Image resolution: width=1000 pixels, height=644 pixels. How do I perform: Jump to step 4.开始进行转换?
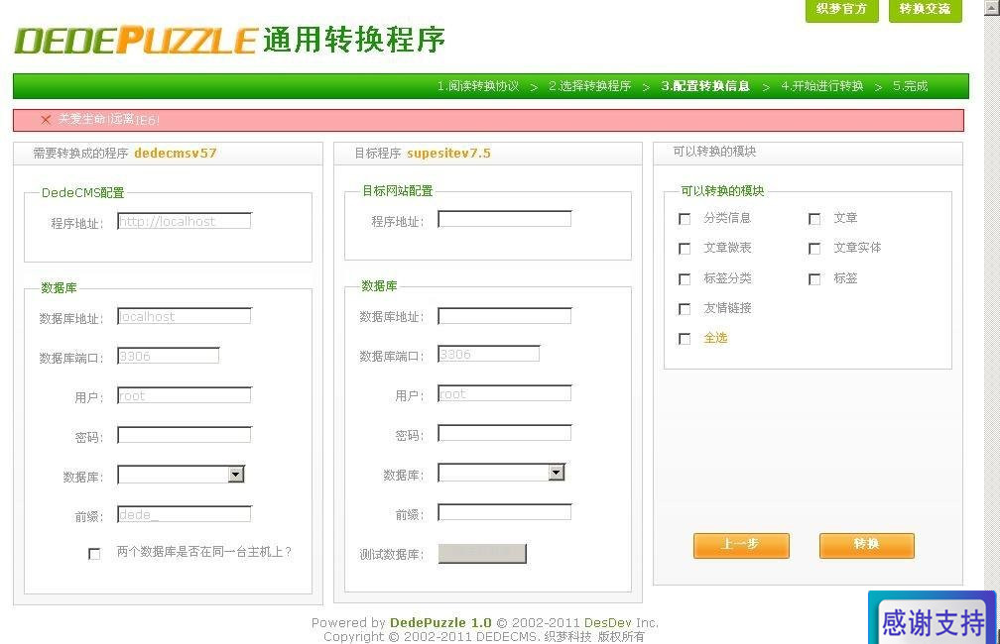[x=822, y=86]
